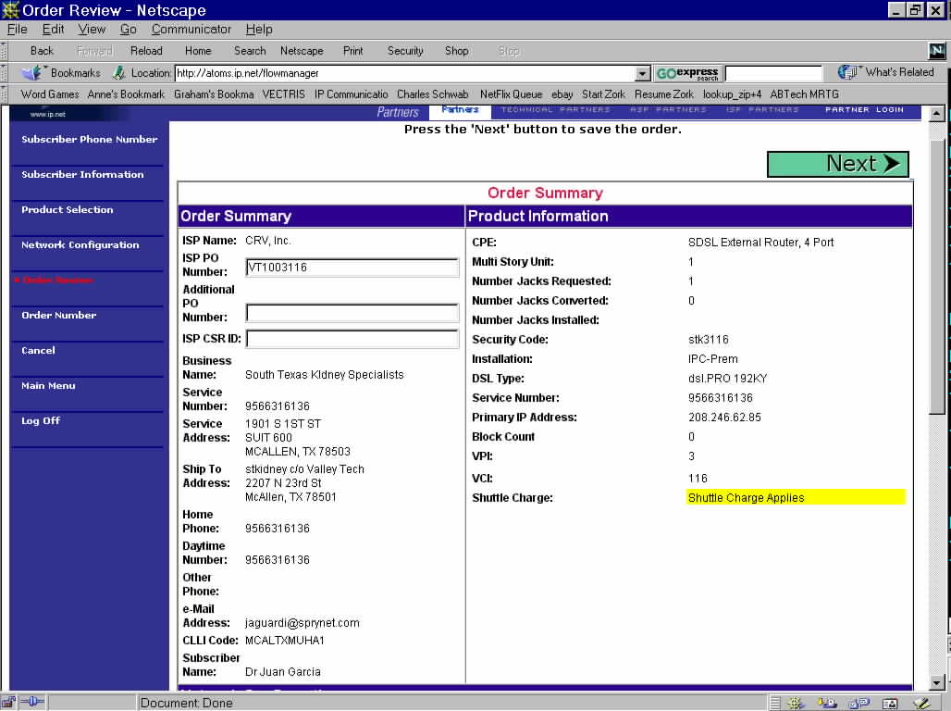This screenshot has height=711, width=951.
Task: Click the green Next button
Action: pos(837,164)
